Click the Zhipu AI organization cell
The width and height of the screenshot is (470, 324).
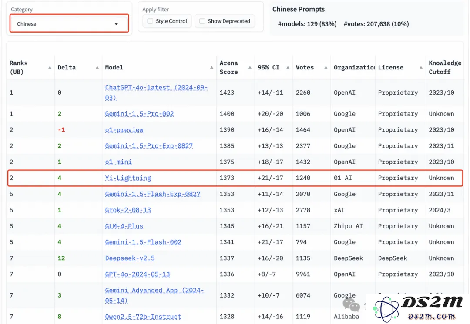[x=348, y=226]
